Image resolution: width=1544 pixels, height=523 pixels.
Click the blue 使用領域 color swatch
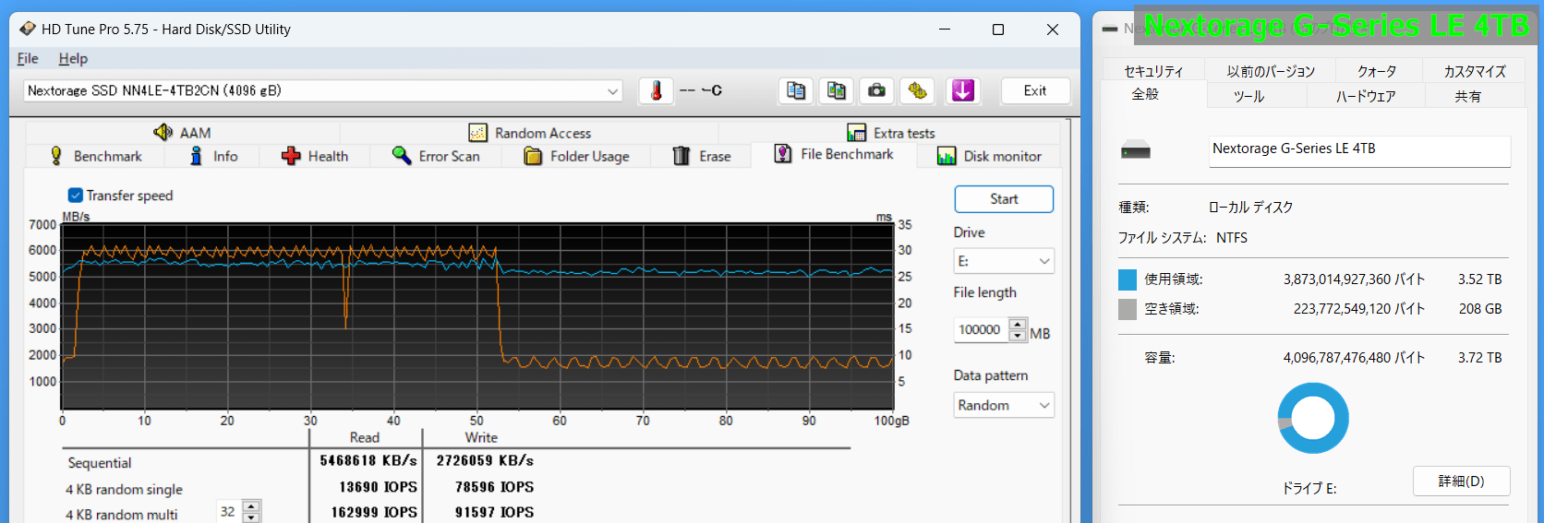(x=1127, y=279)
